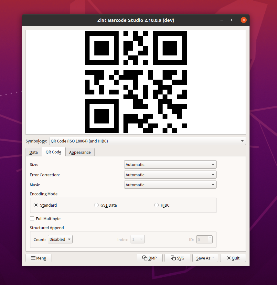The width and height of the screenshot is (277, 285).
Task: Open the hamburger Menu at bottom left
Action: 38,258
